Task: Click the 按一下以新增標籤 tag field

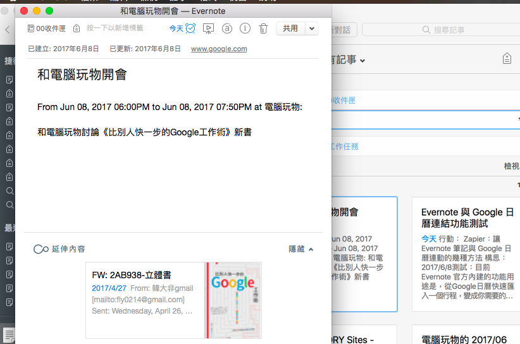Action: click(x=115, y=28)
